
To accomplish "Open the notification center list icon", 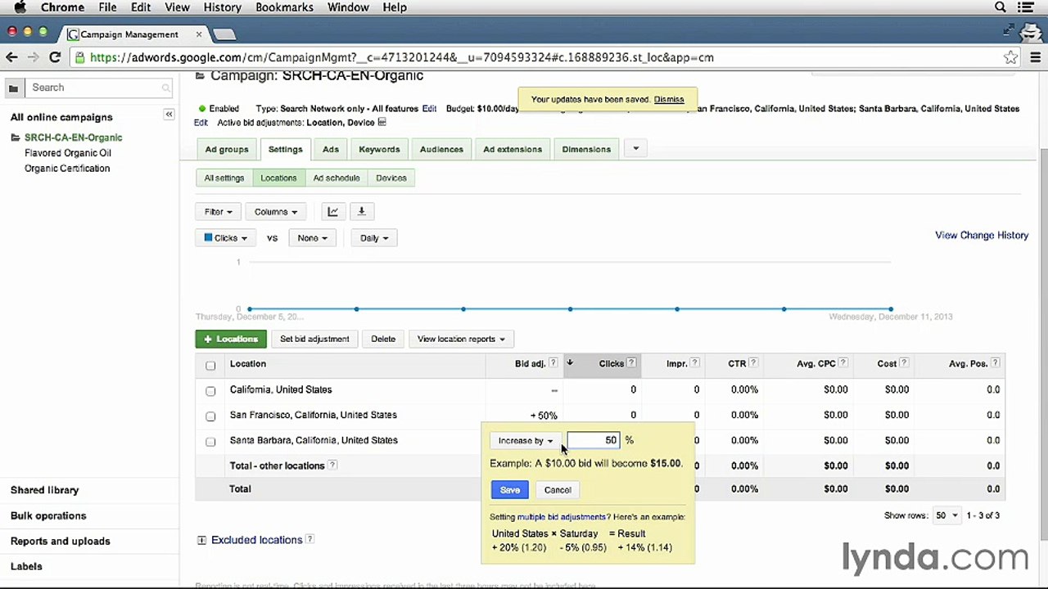I will tap(1027, 7).
